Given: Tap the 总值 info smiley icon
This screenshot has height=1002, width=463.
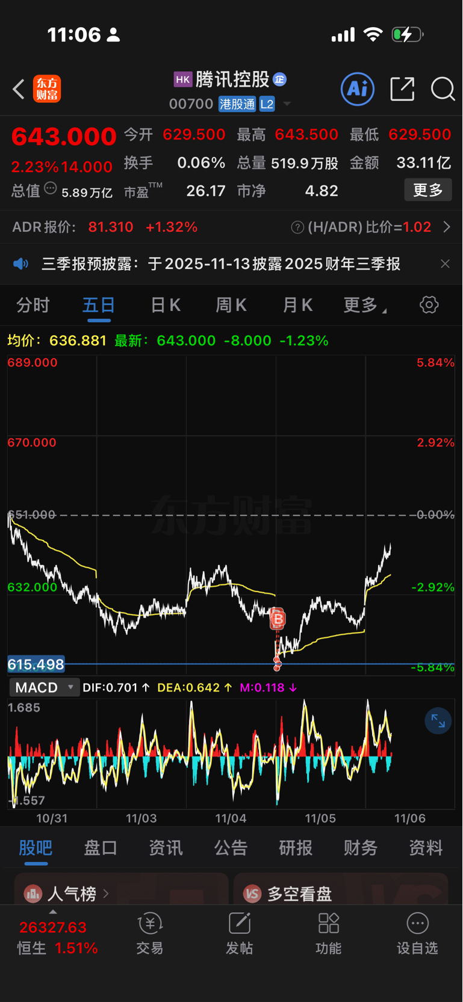Looking at the screenshot, I should click(x=51, y=189).
